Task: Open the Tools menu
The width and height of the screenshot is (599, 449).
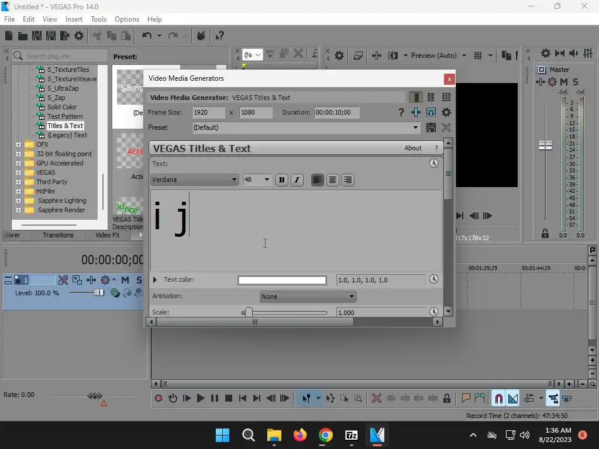Action: click(98, 19)
